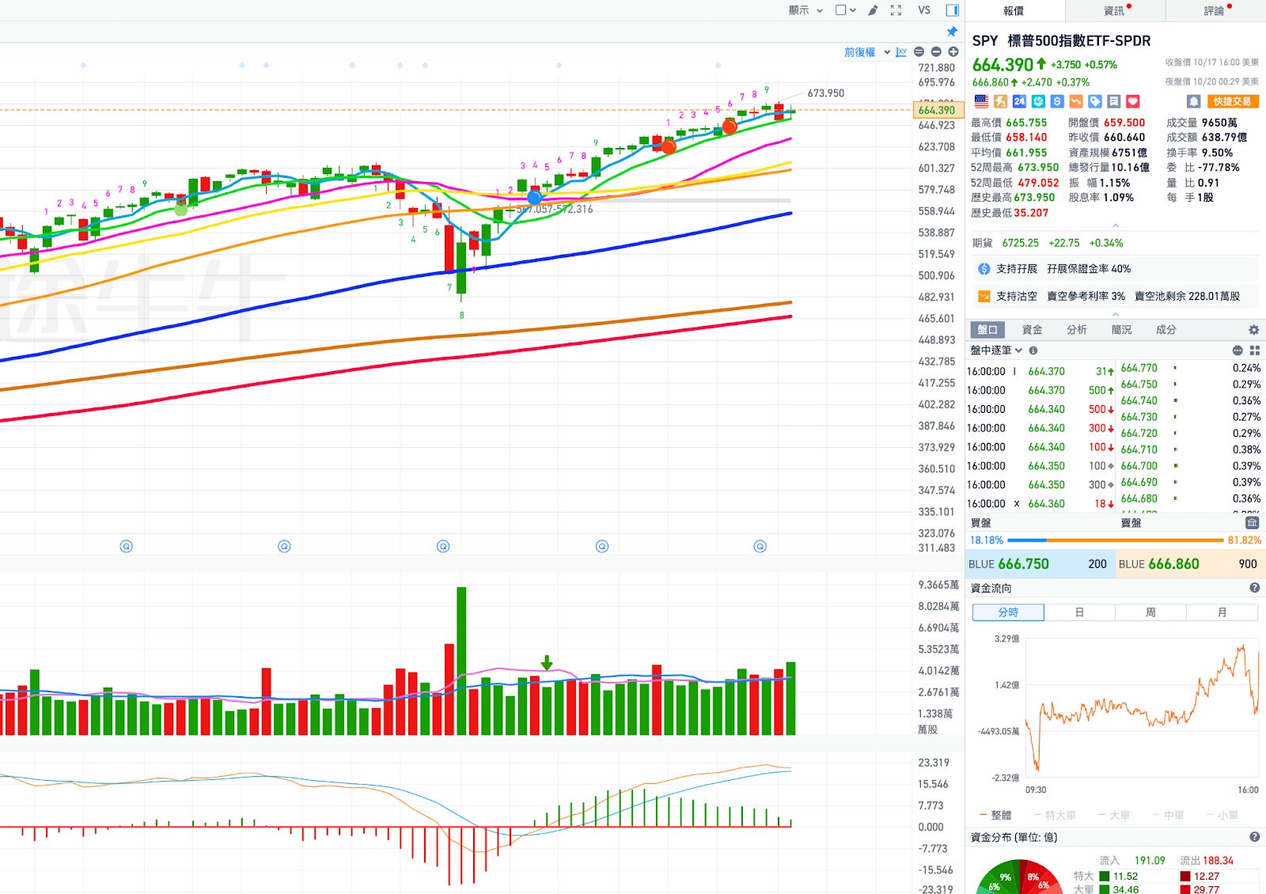Toggle the 大單 legend line

1113,815
